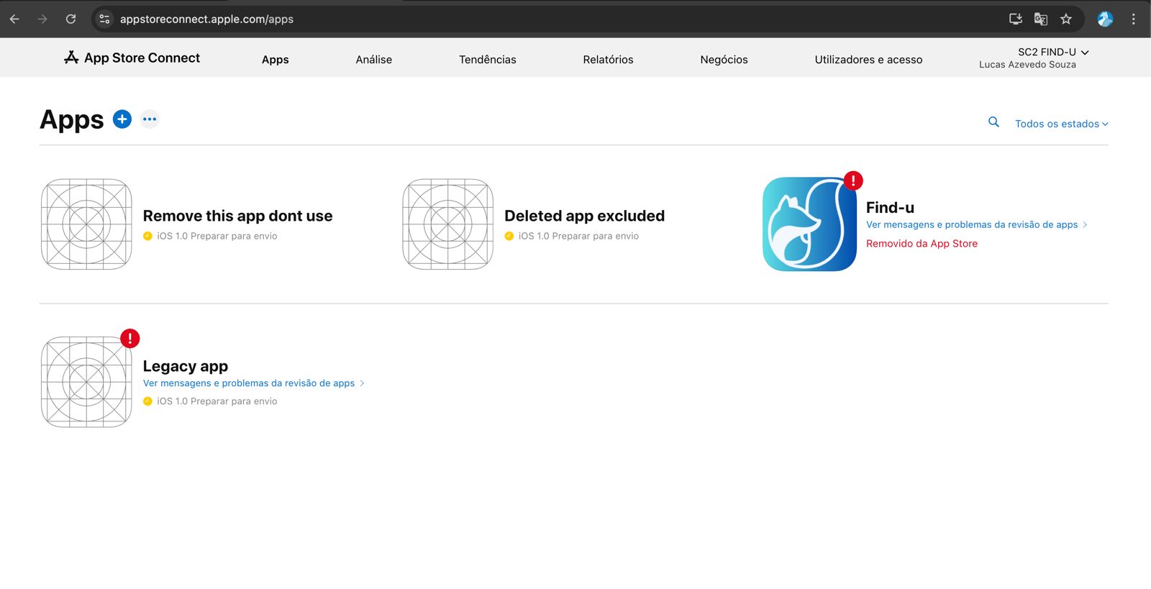1151x589 pixels.
Task: Open the Legacy app review messages link
Action: [249, 383]
